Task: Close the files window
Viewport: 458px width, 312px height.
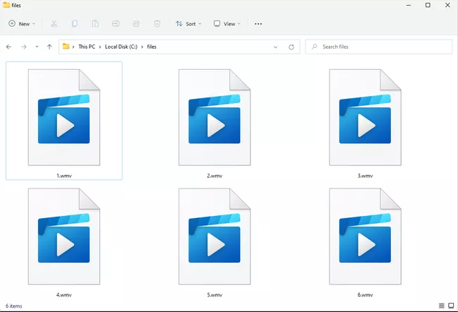Action: coord(447,5)
